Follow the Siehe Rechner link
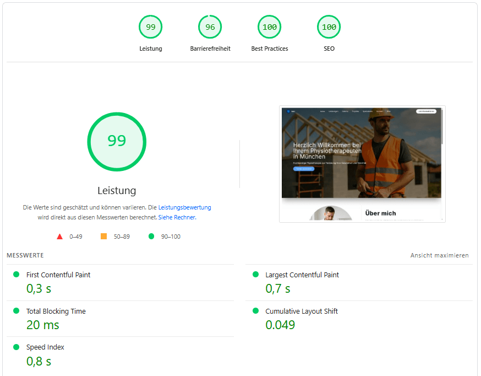Image resolution: width=481 pixels, height=376 pixels. [177, 217]
